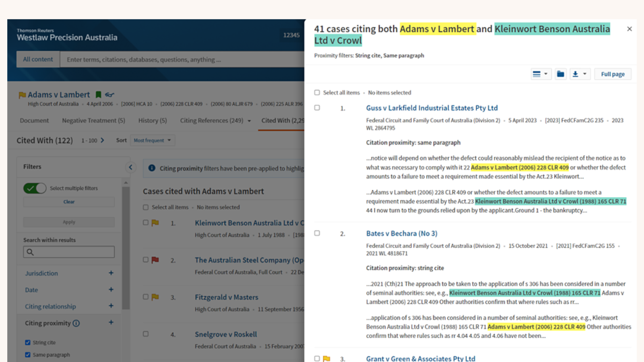
Task: Open The Australian Steel Company case
Action: pyautogui.click(x=250, y=260)
